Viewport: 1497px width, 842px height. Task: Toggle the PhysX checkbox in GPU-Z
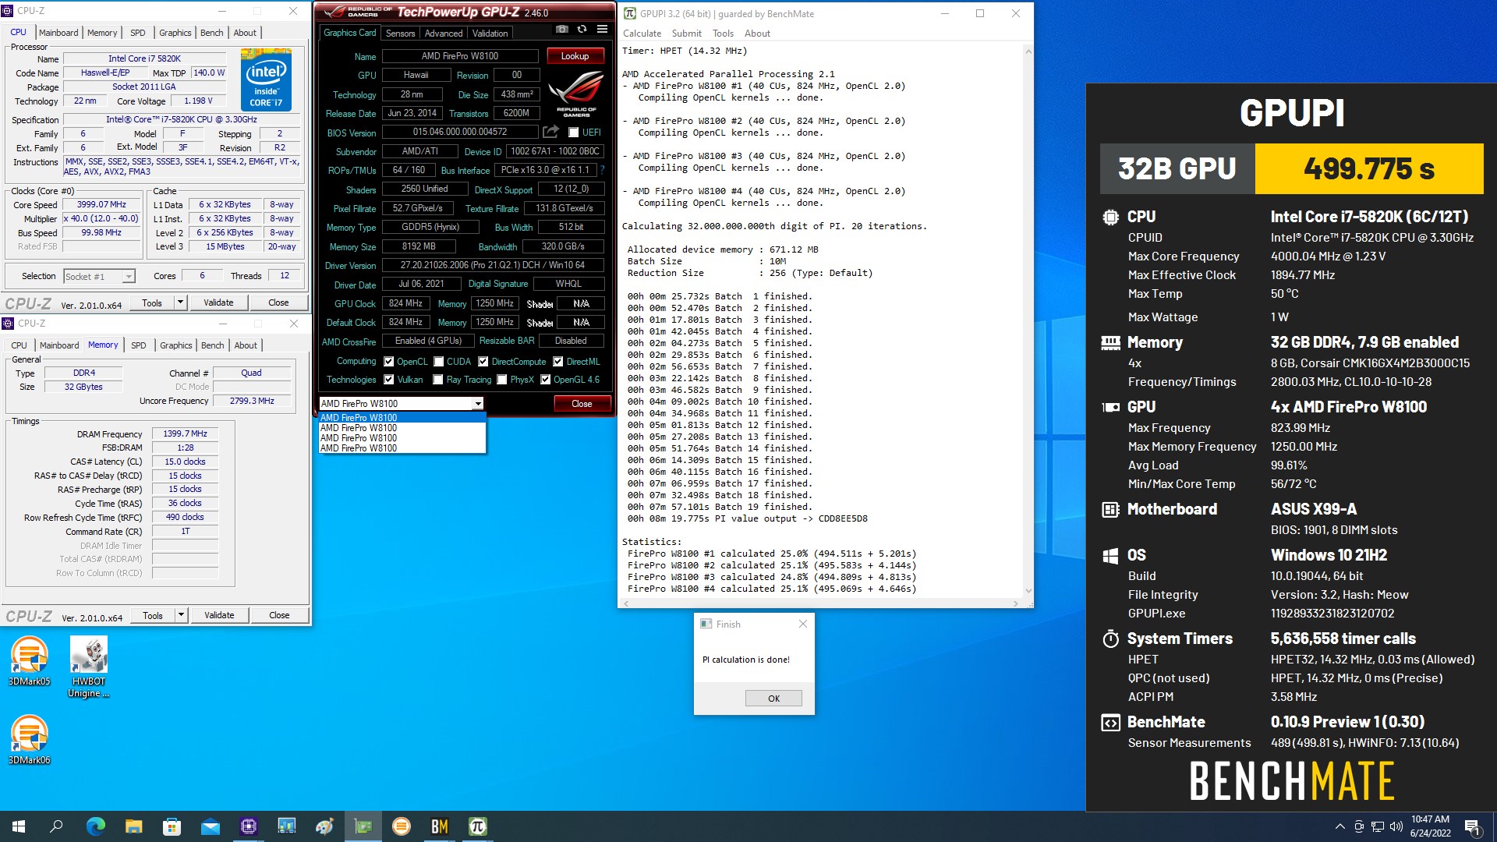[x=502, y=380]
